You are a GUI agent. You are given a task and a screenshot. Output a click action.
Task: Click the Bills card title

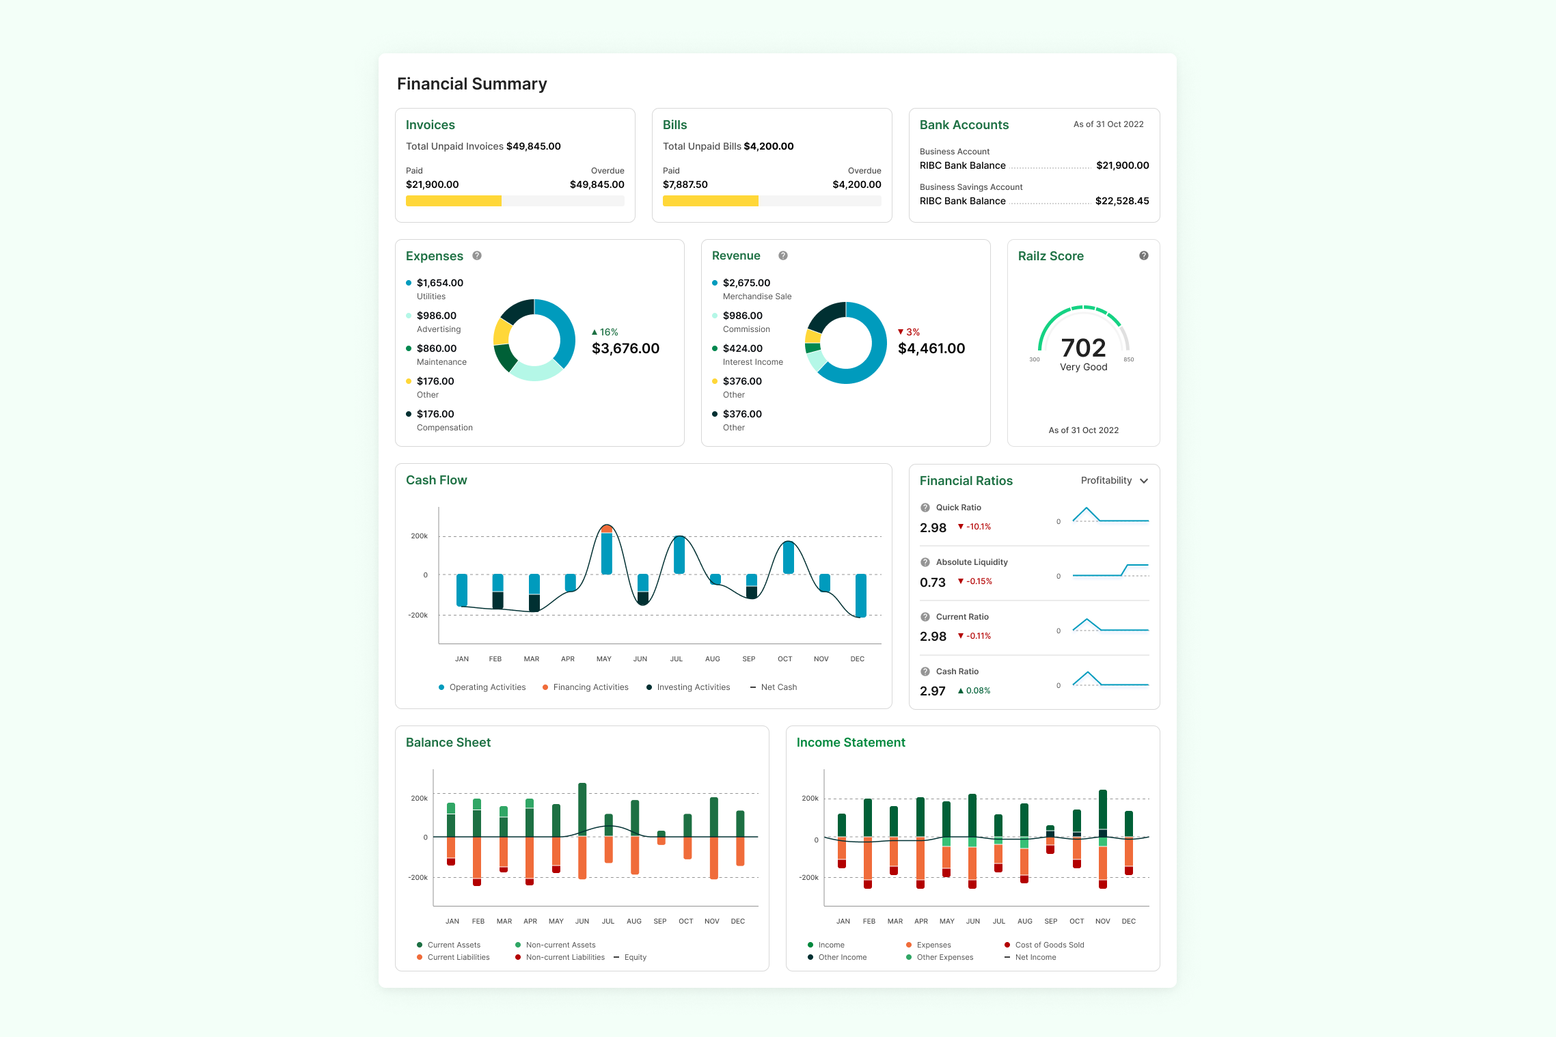tap(674, 125)
